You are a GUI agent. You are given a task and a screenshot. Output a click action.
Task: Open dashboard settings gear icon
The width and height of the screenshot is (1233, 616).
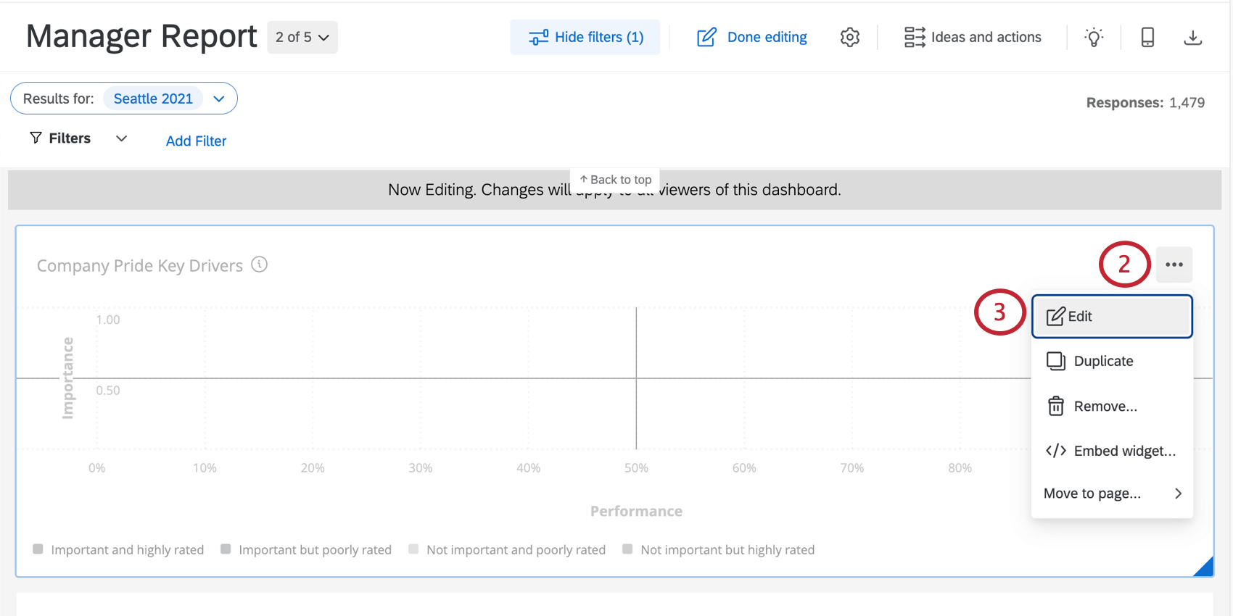[x=850, y=37]
